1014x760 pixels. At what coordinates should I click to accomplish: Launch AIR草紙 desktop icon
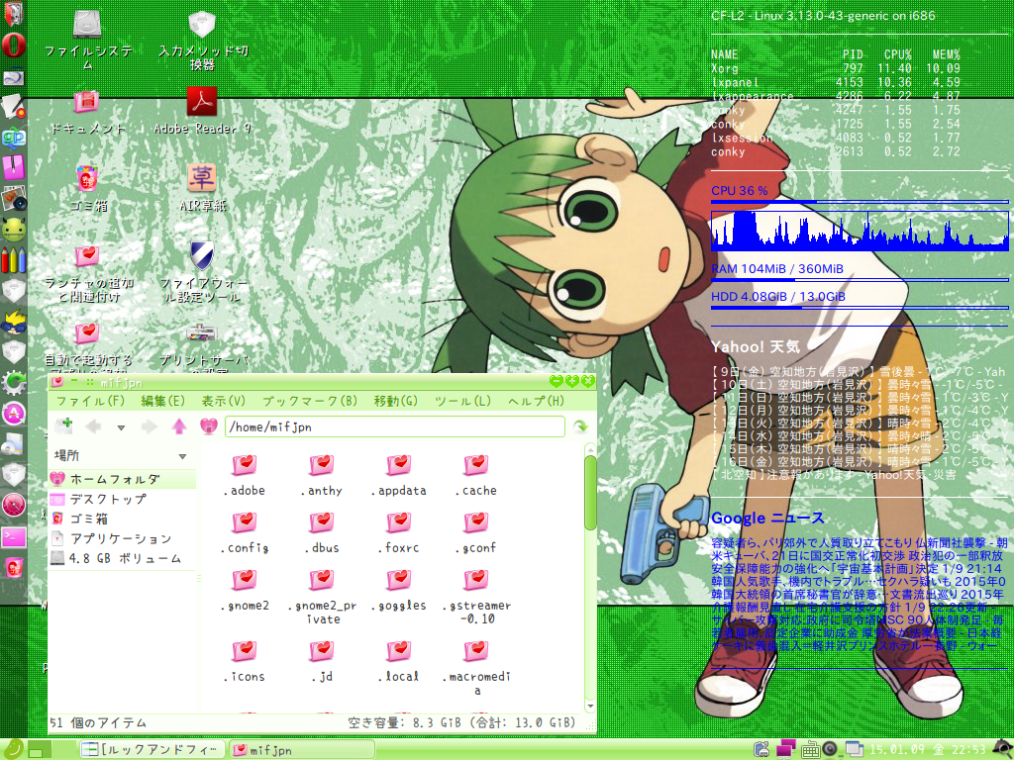coord(202,188)
